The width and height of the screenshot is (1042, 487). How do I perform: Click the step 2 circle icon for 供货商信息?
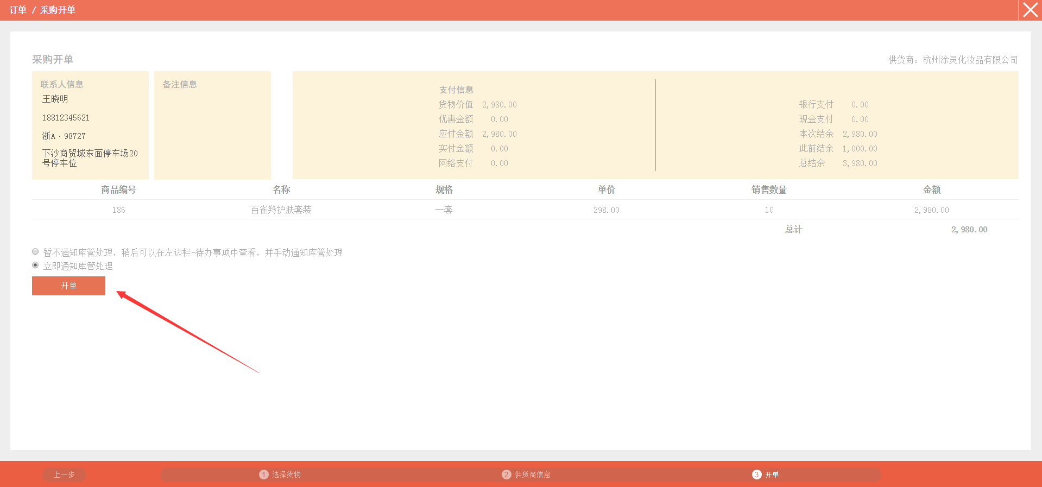tap(506, 475)
